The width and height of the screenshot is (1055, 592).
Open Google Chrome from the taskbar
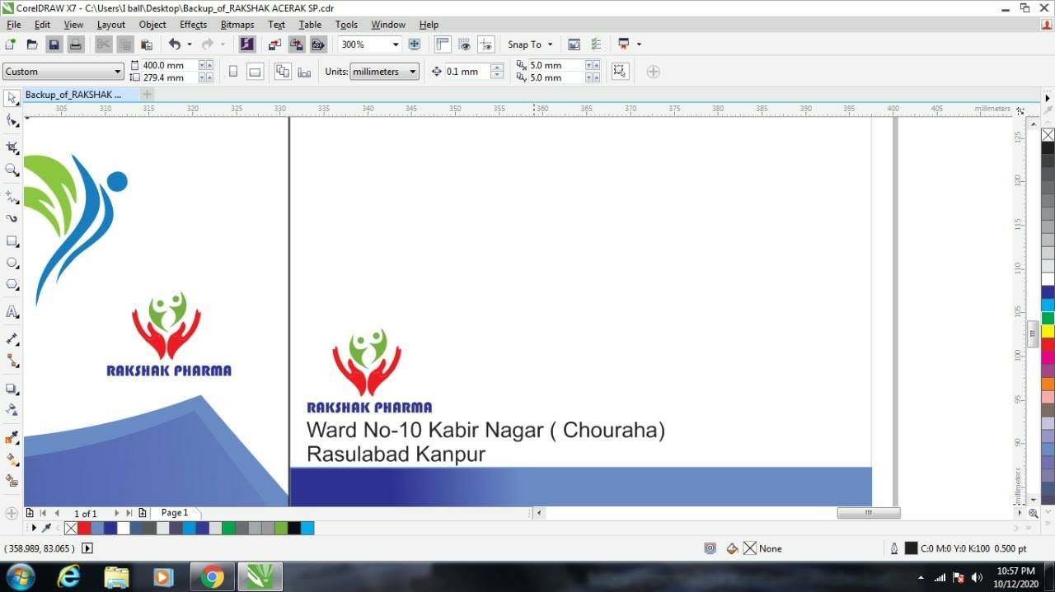click(212, 577)
